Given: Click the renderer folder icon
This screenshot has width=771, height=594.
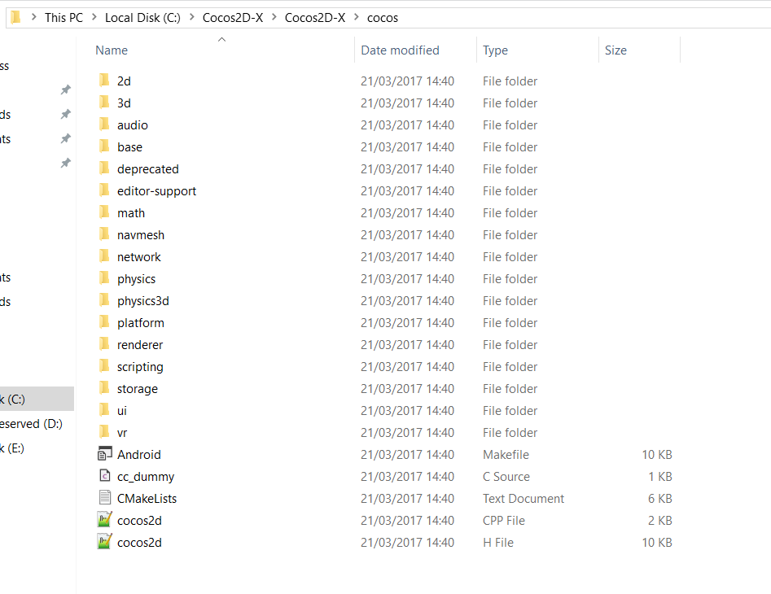Looking at the screenshot, I should pos(103,344).
